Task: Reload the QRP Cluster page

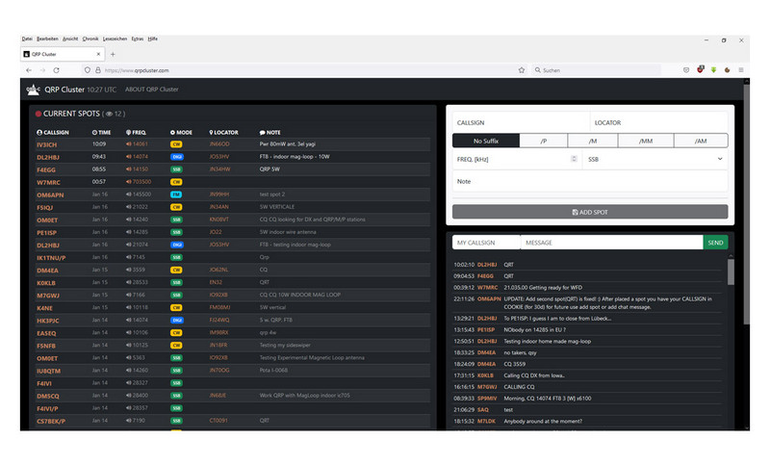Action: pyautogui.click(x=57, y=70)
